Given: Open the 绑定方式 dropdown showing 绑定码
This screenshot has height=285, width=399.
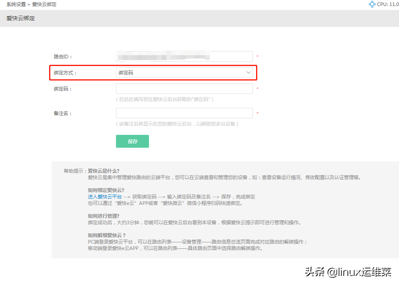Looking at the screenshot, I should [x=184, y=72].
